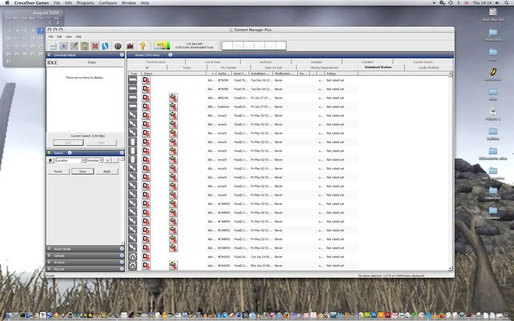Toggle the not-equal search filter button
Image resolution: width=514 pixels, height=321 pixels.
tap(51, 160)
